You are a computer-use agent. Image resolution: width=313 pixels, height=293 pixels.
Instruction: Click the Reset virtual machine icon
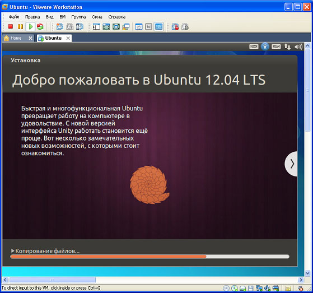click(40, 26)
